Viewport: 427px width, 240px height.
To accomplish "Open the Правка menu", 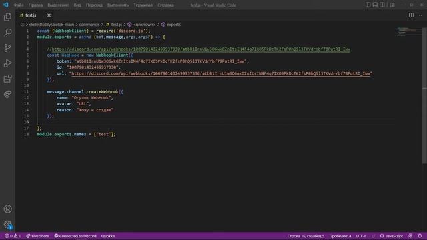I will (35, 5).
